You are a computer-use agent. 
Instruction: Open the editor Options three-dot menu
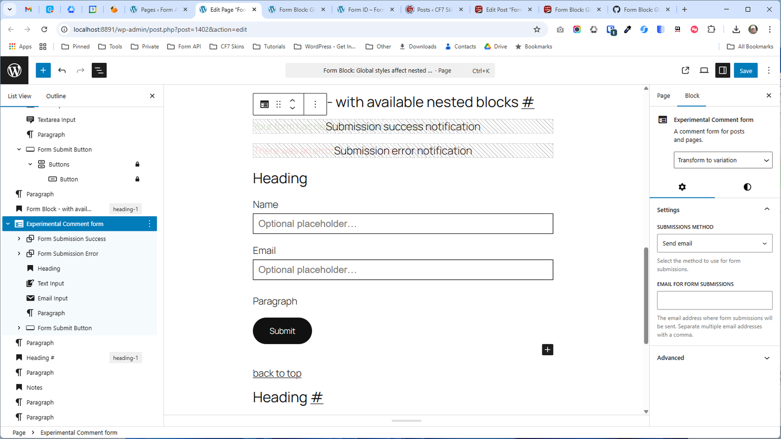769,71
